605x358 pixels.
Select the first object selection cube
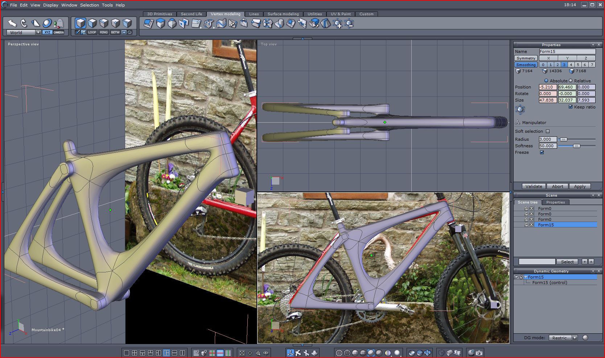coord(81,24)
